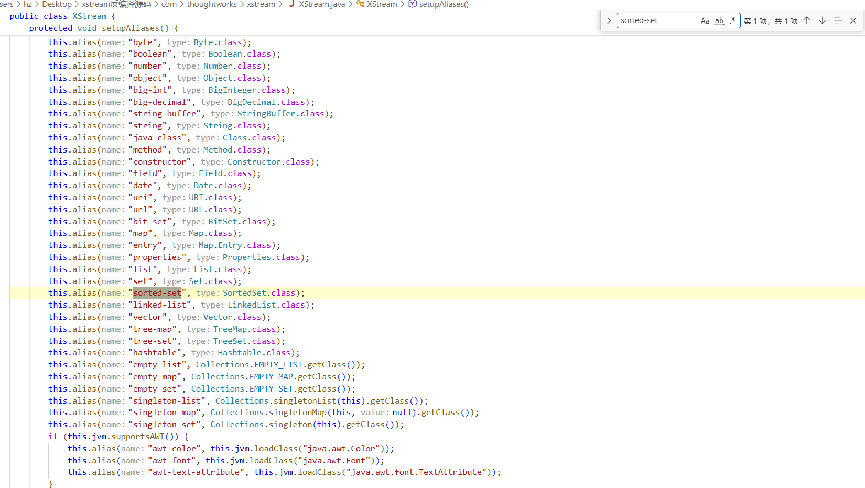Click the com breadcrumb segment
This screenshot has height=488, width=865.
point(169,4)
